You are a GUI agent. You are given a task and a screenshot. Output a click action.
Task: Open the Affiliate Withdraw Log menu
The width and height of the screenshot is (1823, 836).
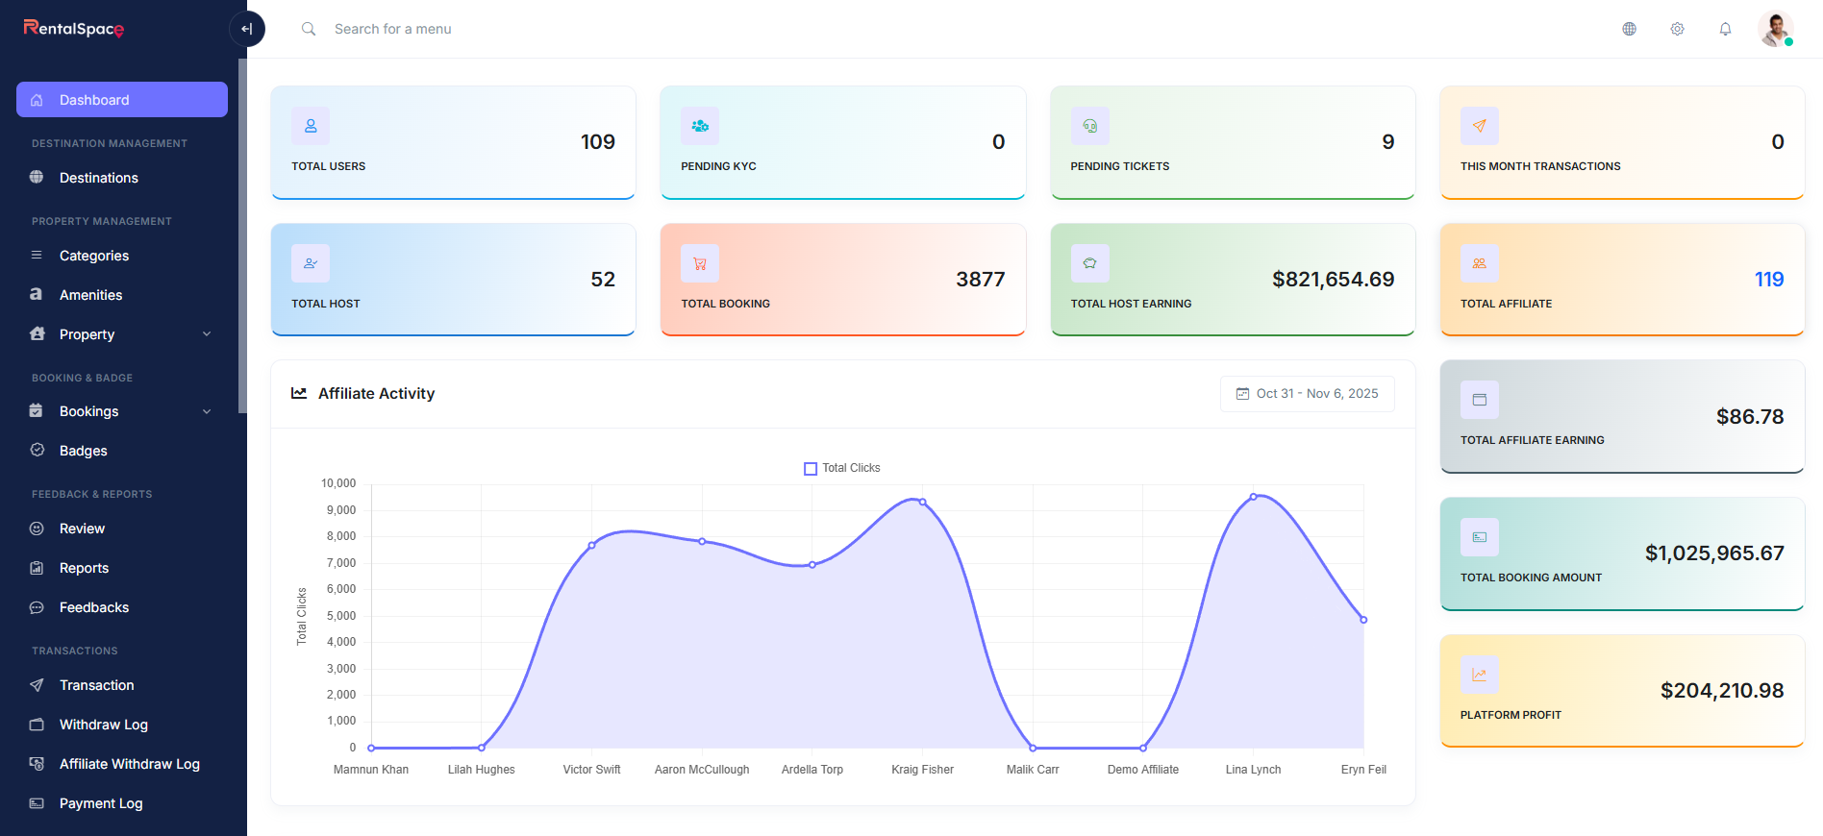[130, 764]
